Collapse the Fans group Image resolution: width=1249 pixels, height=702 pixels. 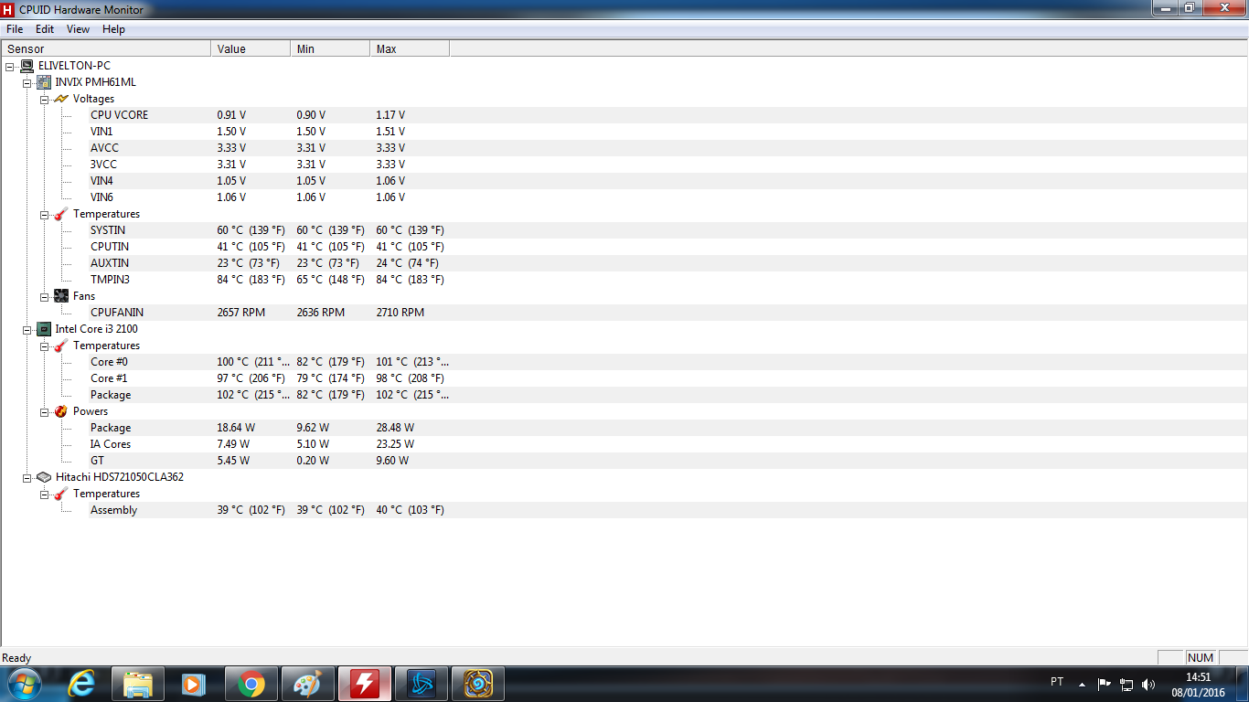click(x=44, y=296)
